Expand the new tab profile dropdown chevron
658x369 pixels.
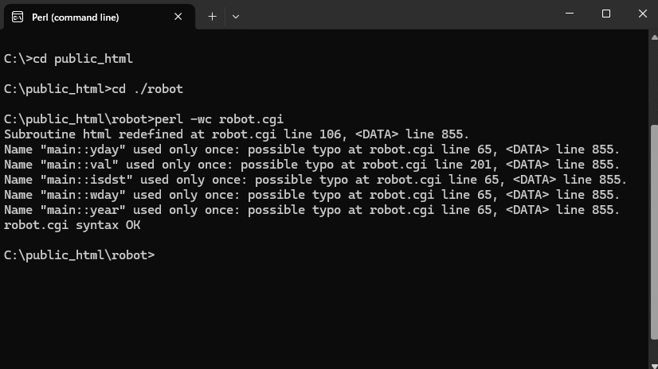pos(236,16)
